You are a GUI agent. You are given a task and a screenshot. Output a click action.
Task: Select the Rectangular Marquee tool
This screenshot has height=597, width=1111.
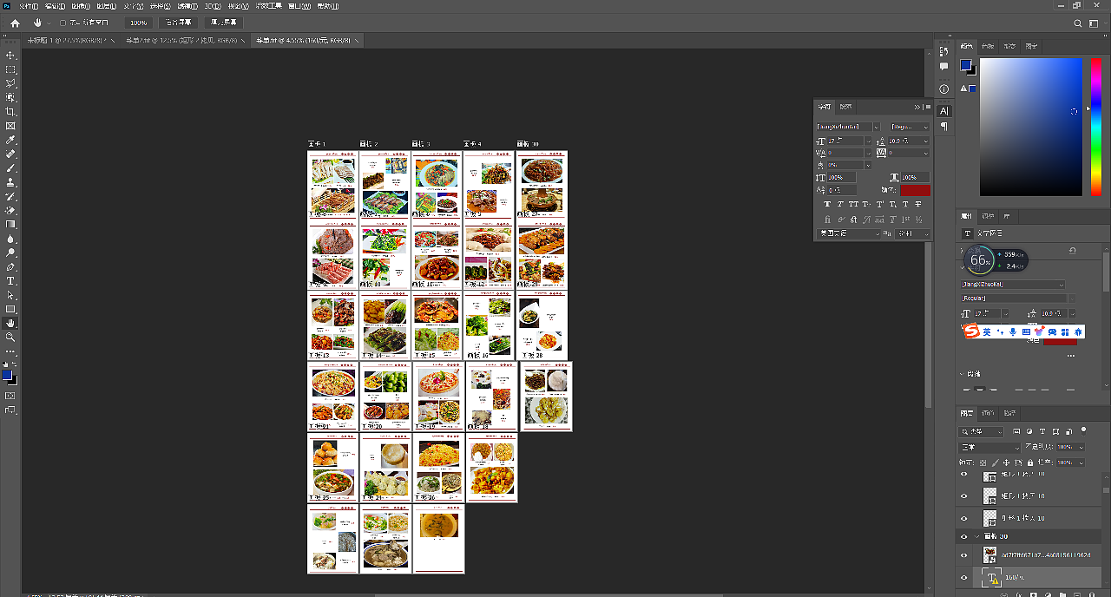(10, 69)
